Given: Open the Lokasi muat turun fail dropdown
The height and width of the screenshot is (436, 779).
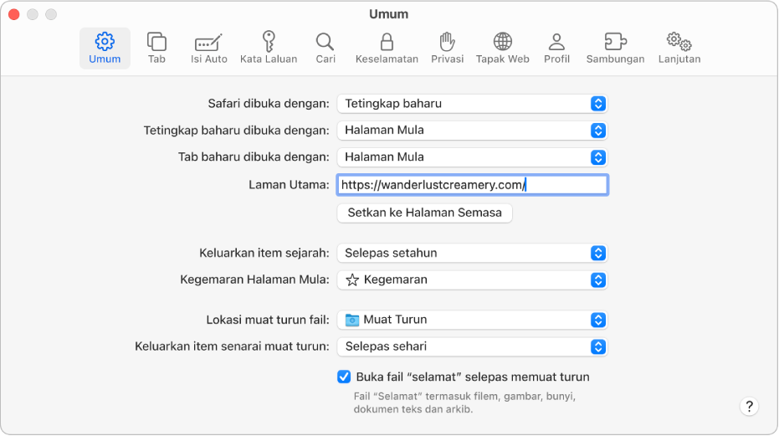Looking at the screenshot, I should click(x=472, y=320).
